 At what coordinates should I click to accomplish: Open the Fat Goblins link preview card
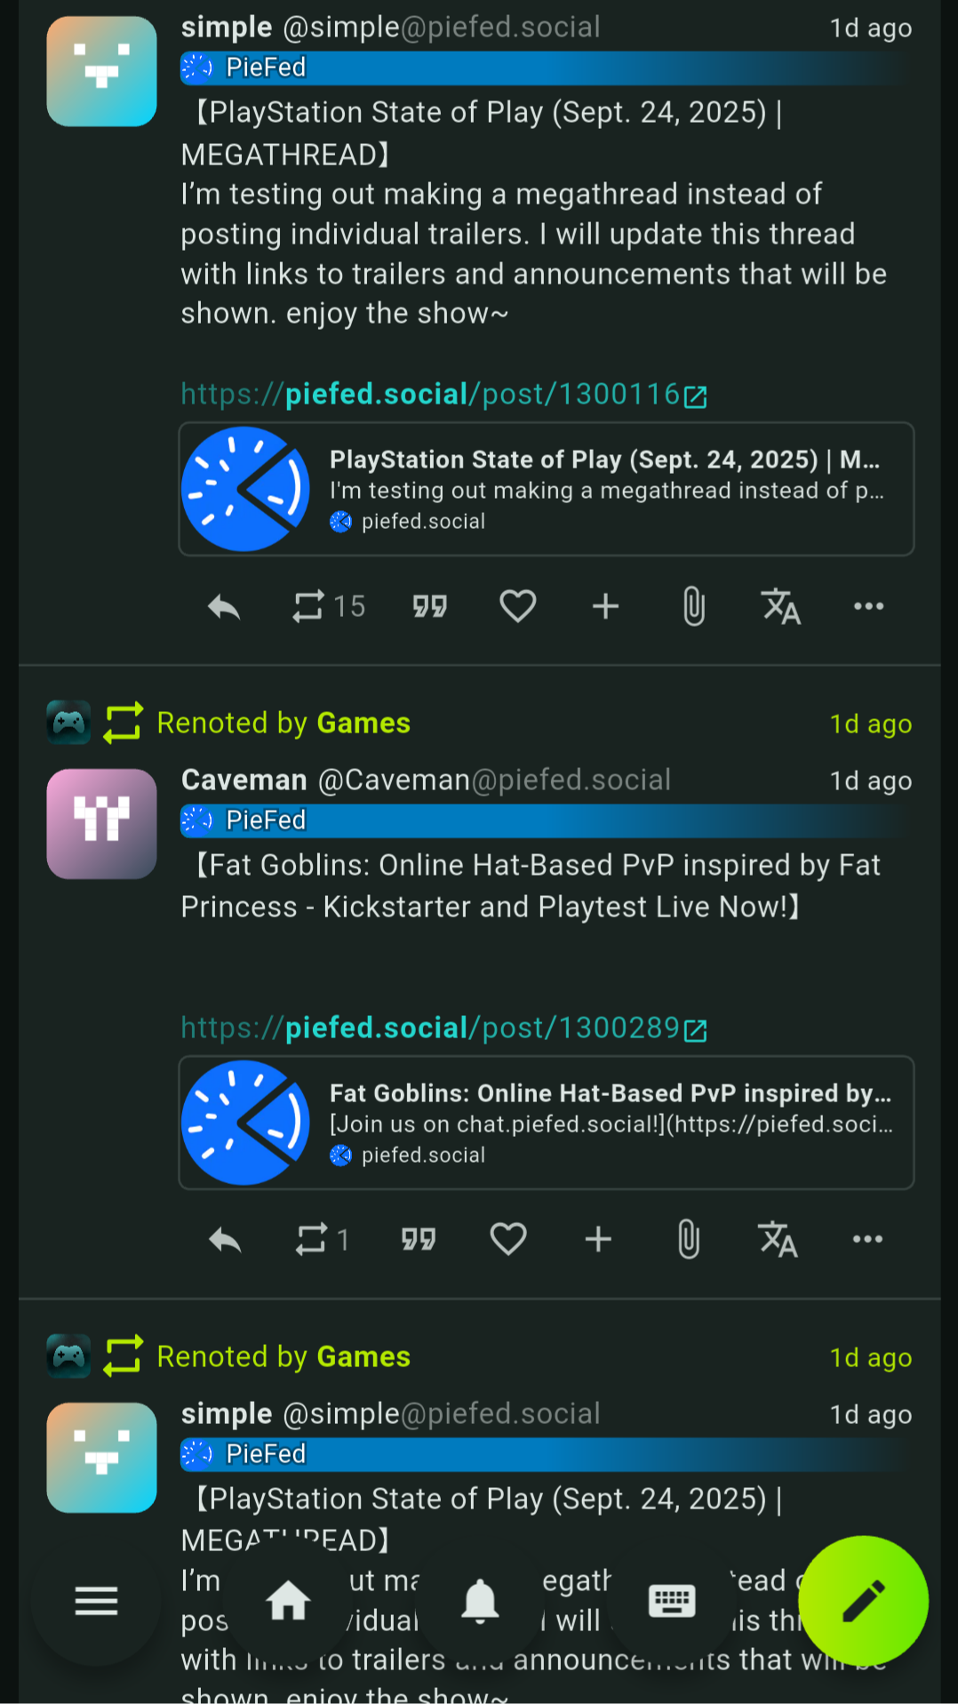pos(547,1123)
